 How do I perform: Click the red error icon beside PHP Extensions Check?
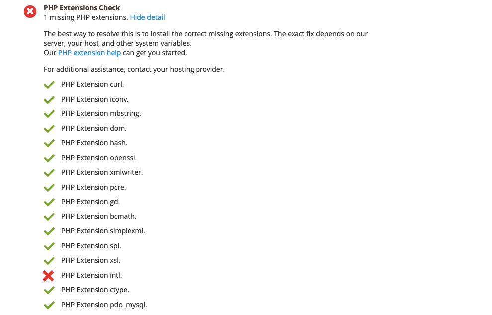click(x=30, y=12)
